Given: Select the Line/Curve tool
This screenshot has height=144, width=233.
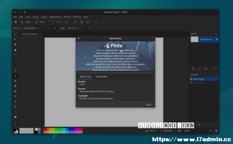Looking at the screenshot, I should coord(15,112).
